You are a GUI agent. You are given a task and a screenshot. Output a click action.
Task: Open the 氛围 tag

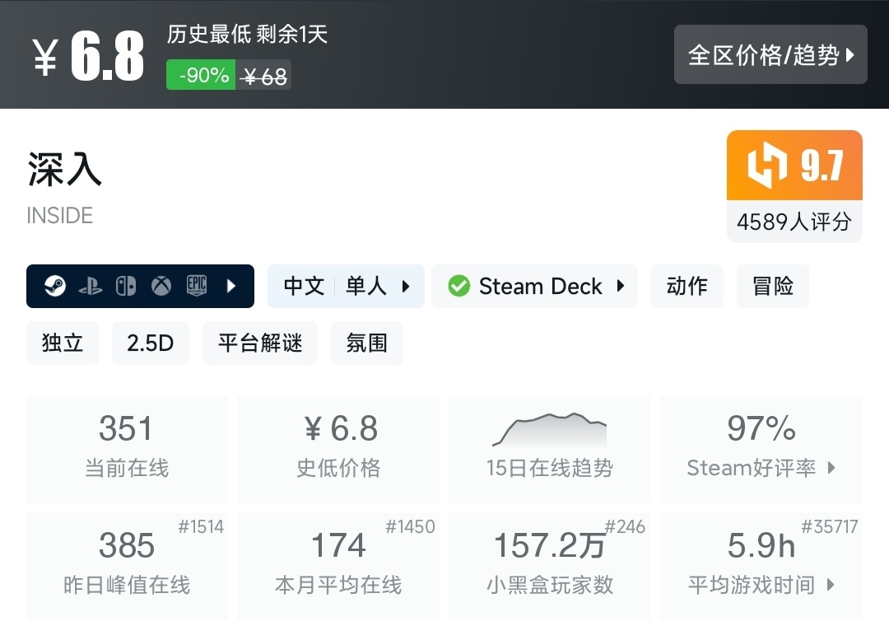pos(366,343)
